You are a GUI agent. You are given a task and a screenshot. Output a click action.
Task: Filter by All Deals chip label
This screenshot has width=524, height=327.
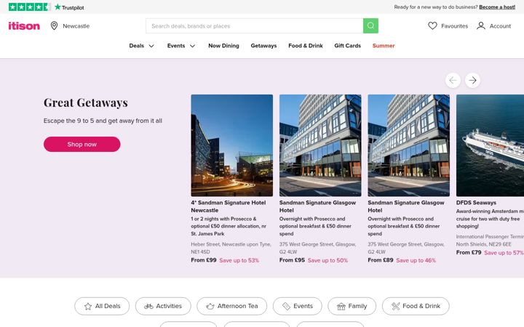coord(108,306)
